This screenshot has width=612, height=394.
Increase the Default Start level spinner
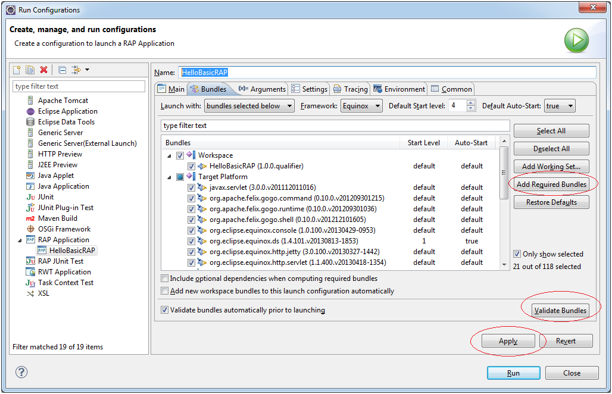tap(471, 103)
